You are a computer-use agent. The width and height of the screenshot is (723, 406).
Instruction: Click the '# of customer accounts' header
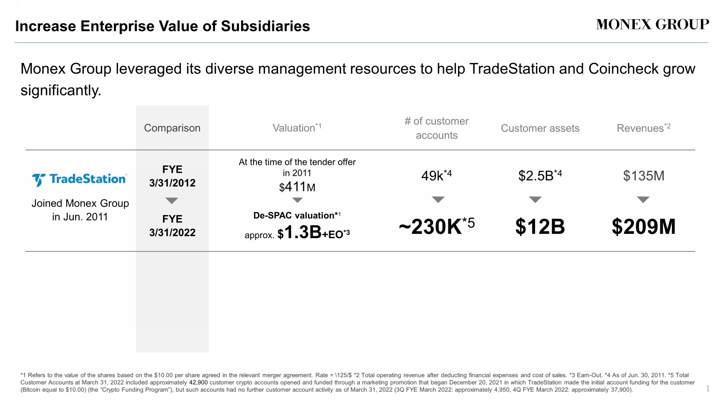point(437,128)
